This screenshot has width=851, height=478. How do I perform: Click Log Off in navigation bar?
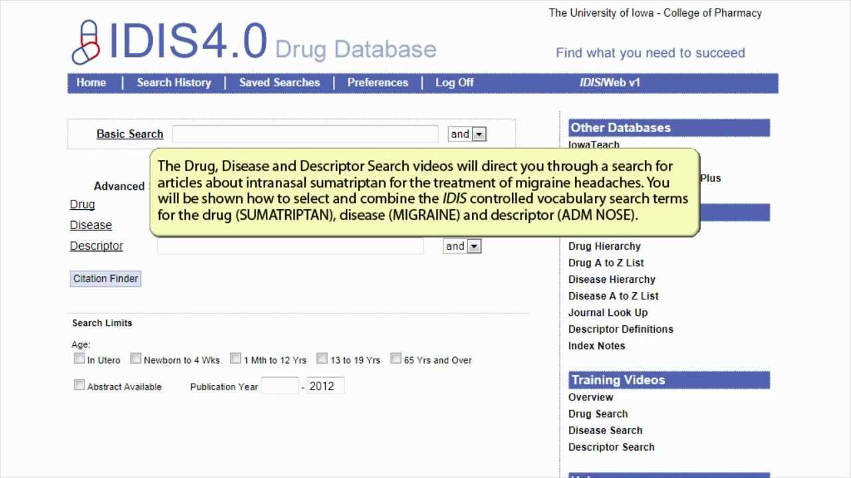click(x=454, y=82)
